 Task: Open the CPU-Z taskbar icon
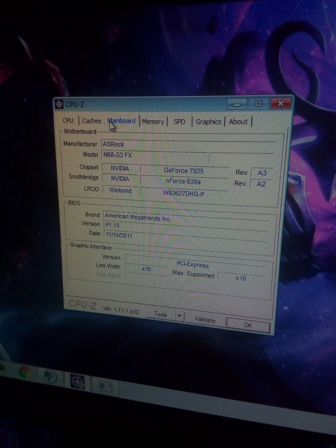coord(77,381)
